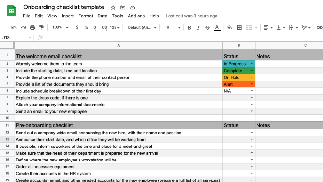Open the name box J13 dropdown arrow

(x=30, y=38)
